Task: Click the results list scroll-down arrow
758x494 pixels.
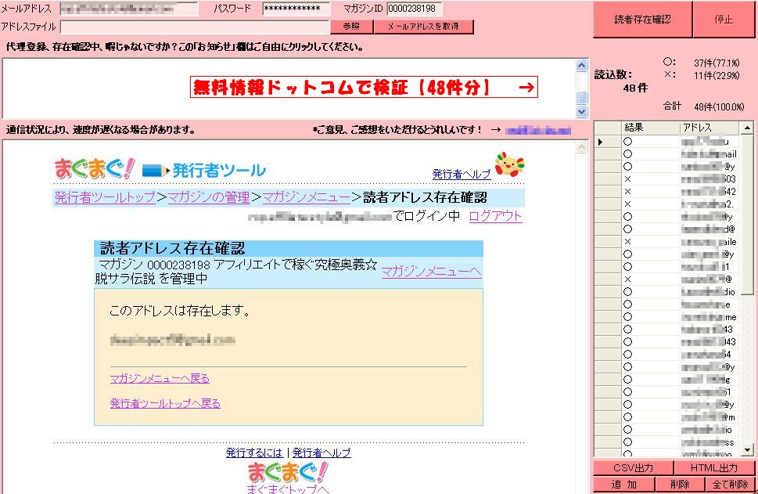Action: click(747, 450)
